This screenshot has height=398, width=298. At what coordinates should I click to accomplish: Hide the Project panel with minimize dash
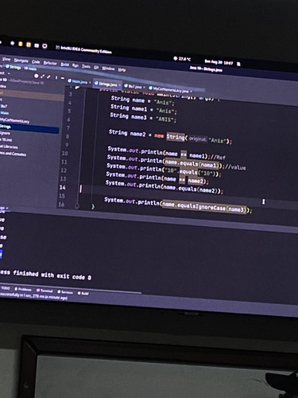tap(63, 78)
